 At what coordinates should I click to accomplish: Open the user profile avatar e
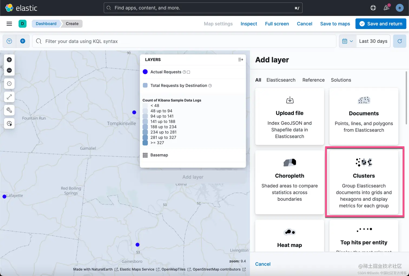[400, 8]
